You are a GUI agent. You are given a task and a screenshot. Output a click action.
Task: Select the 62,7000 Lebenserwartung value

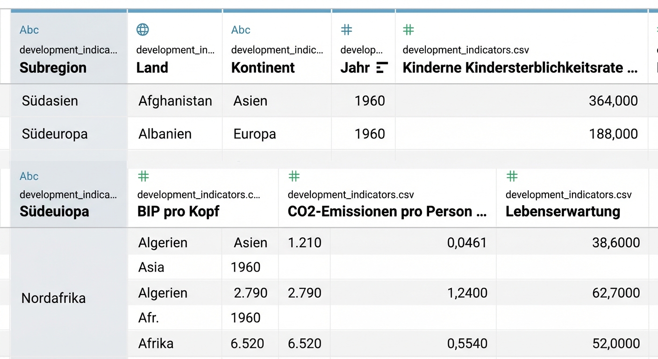(x=616, y=293)
